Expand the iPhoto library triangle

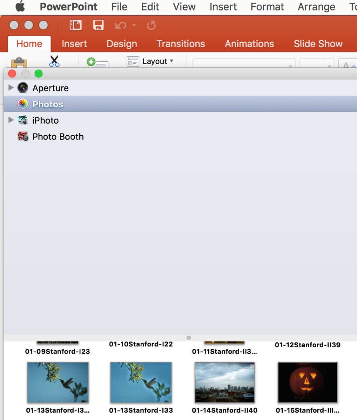pyautogui.click(x=11, y=120)
